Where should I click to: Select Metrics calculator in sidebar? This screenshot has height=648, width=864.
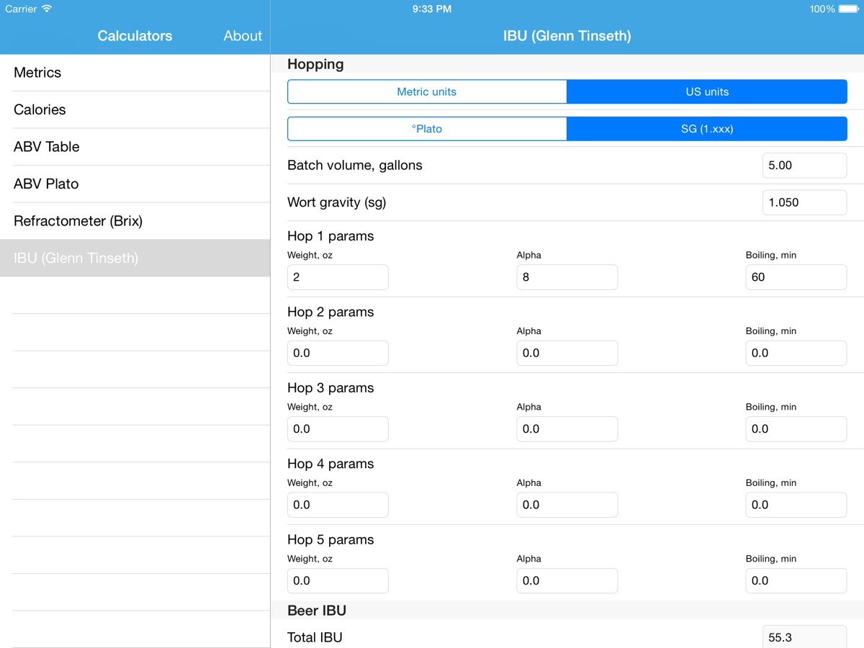pyautogui.click(x=135, y=73)
